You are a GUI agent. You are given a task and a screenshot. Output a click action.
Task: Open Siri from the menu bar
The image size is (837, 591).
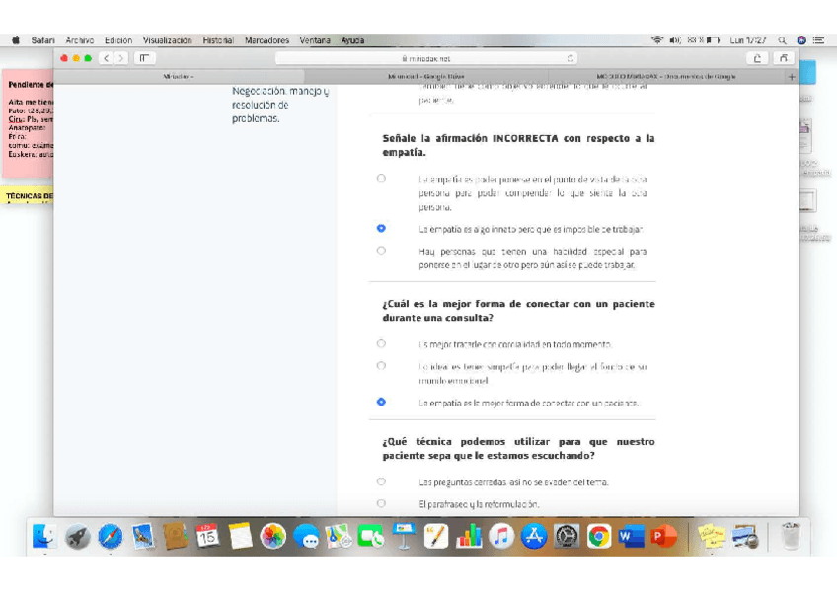click(x=801, y=40)
